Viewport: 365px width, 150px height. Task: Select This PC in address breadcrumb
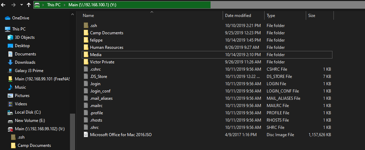[53, 5]
